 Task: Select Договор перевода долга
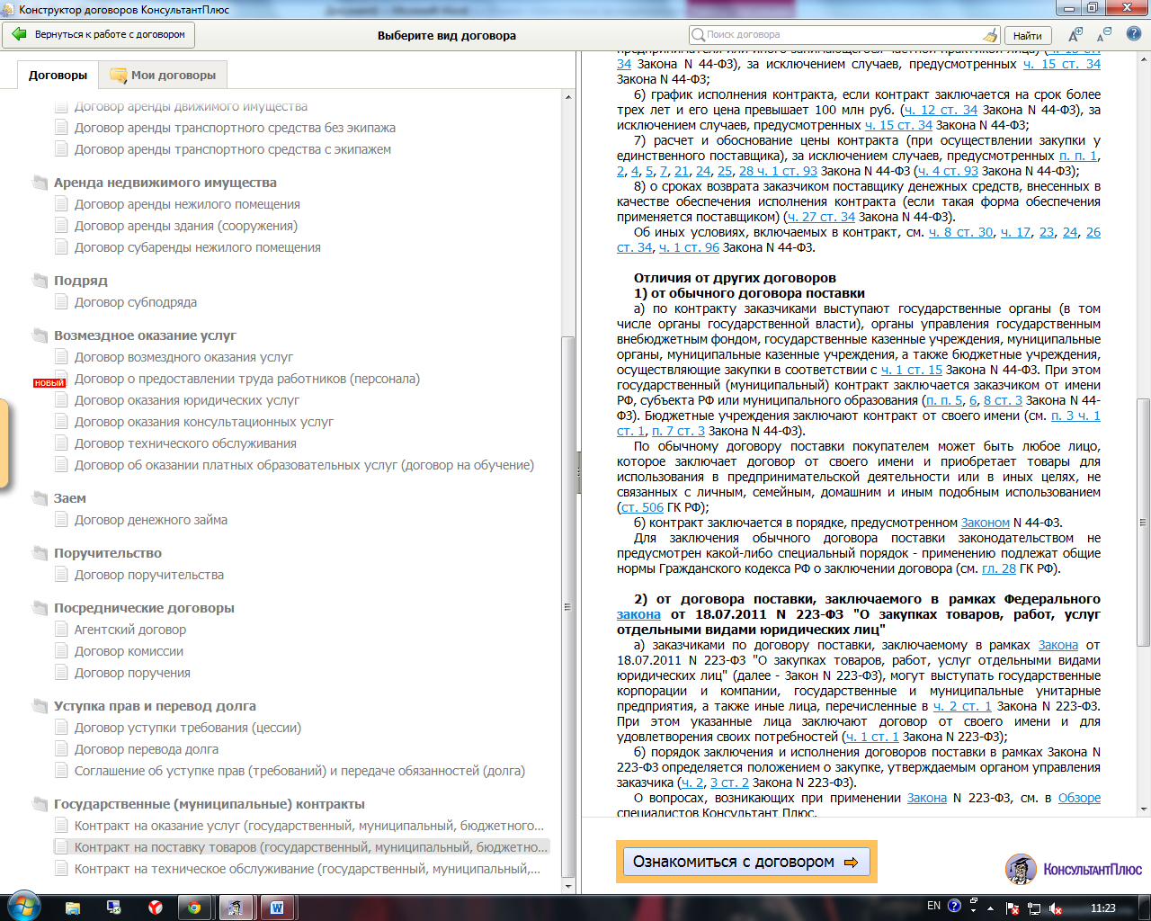coord(147,749)
